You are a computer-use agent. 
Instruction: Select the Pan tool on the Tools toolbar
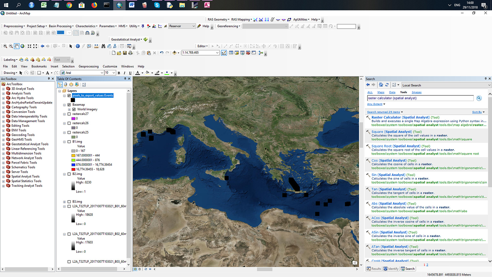(x=16, y=46)
